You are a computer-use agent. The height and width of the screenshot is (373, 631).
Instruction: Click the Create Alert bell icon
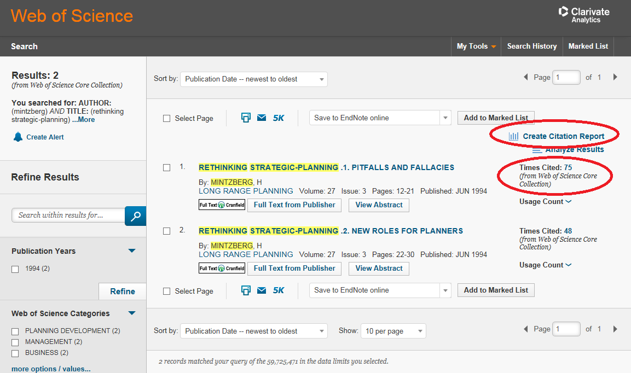[18, 137]
